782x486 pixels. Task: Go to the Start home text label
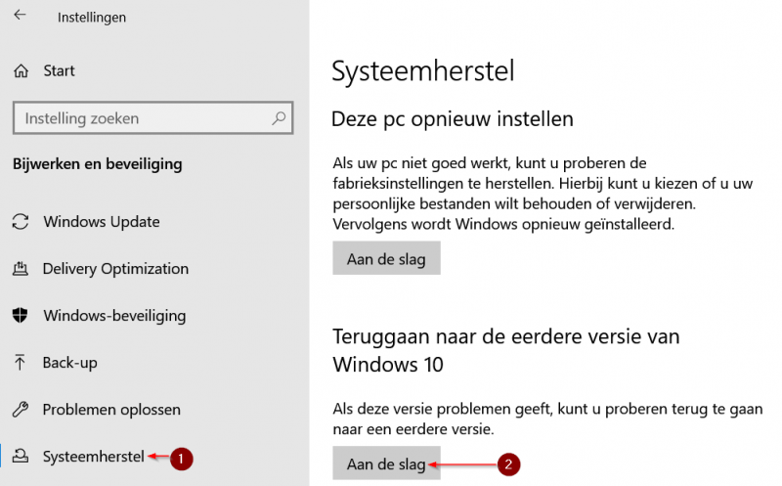[59, 71]
